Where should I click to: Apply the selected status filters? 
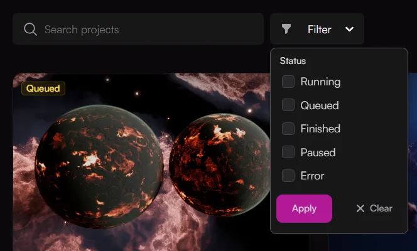pos(304,208)
